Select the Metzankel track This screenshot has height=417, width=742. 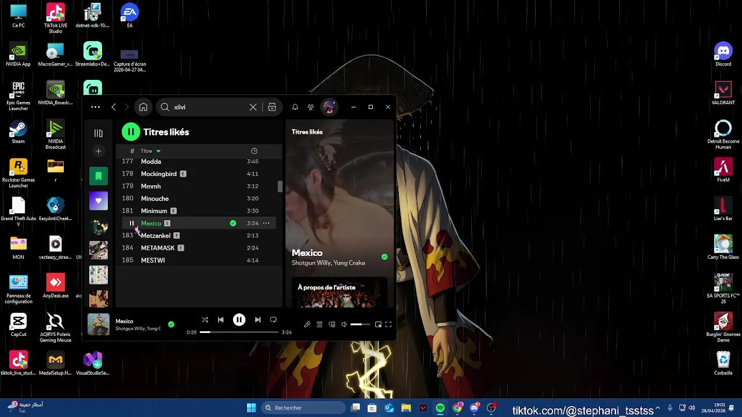[198, 236]
